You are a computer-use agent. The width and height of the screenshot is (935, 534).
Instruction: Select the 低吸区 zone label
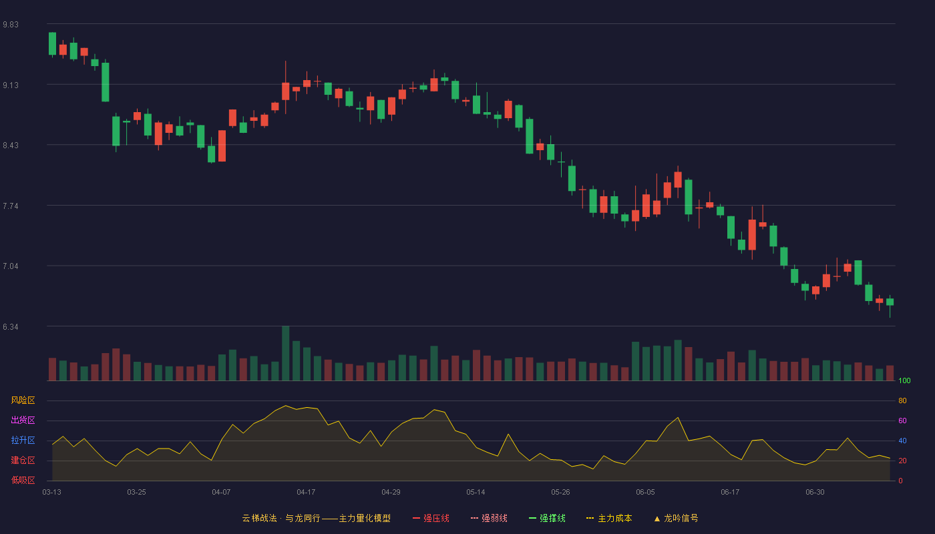tap(23, 480)
